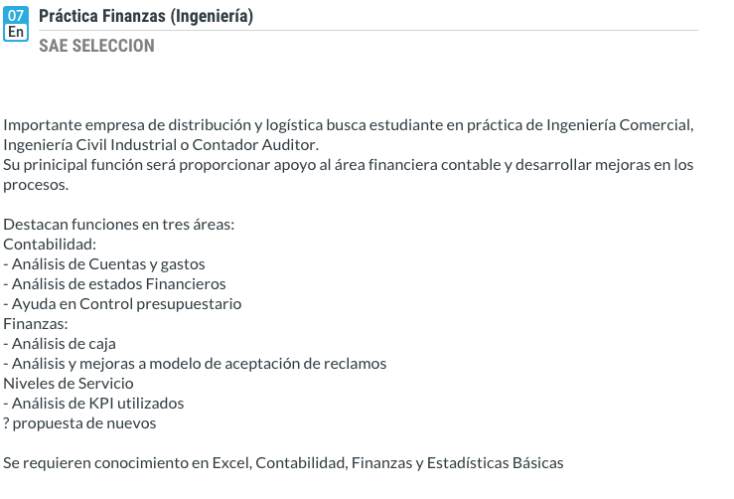
Task: Click the line Destacan funciones en tres áreas
Action: click(x=119, y=225)
